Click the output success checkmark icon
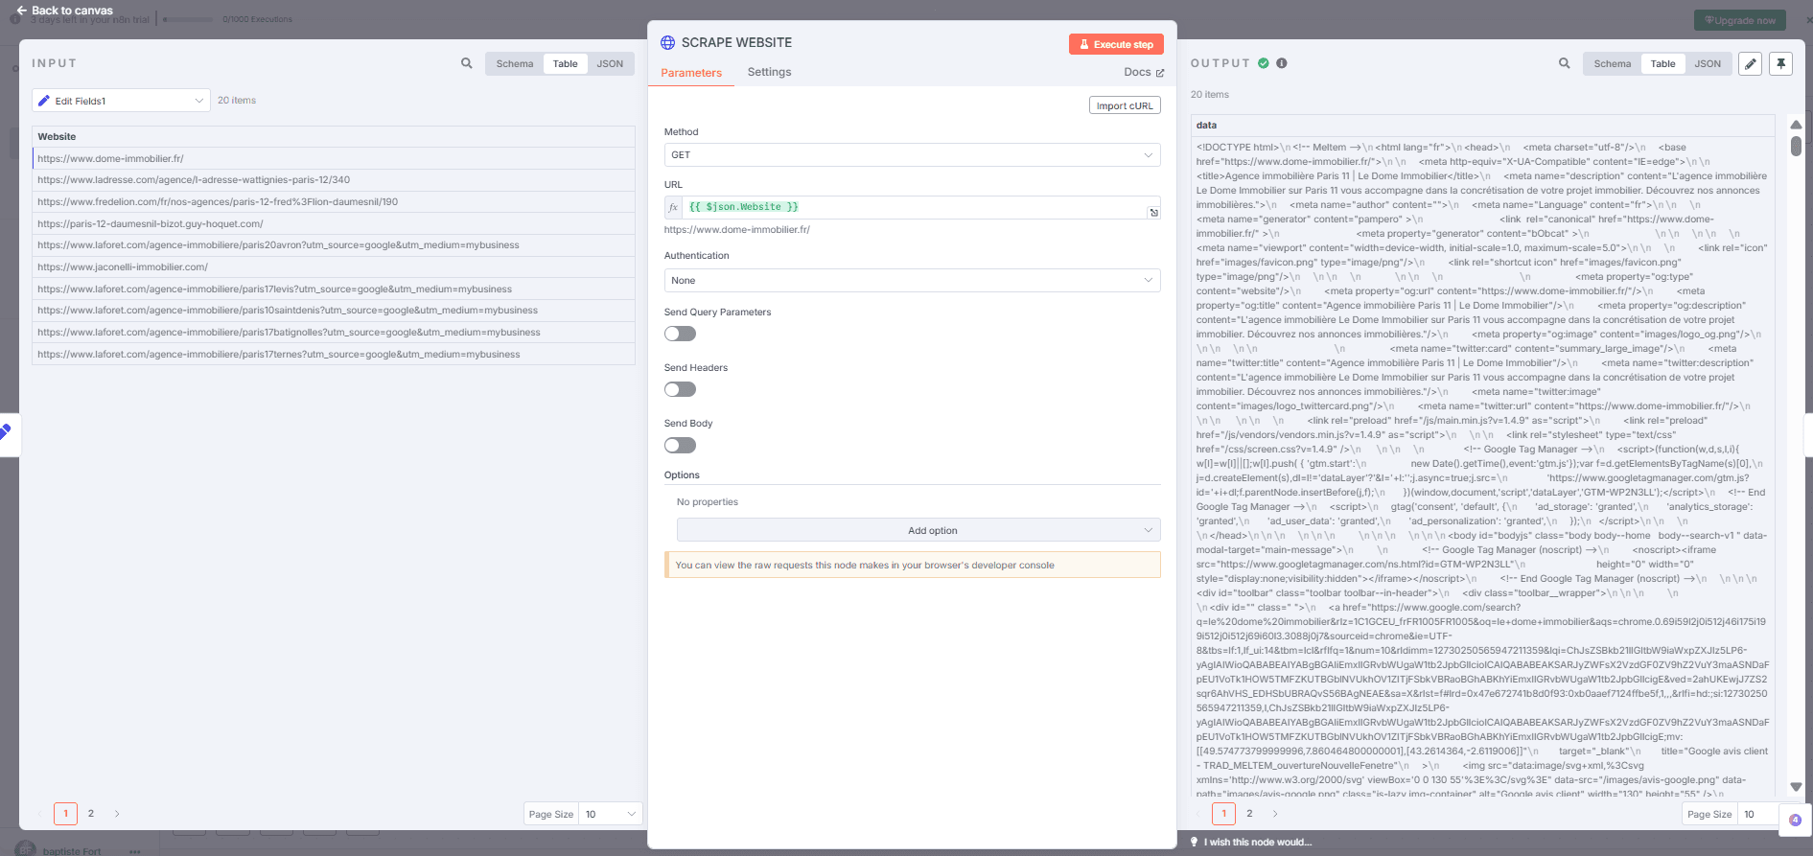 [1264, 63]
